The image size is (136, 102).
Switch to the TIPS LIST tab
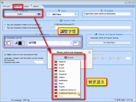point(6,6)
